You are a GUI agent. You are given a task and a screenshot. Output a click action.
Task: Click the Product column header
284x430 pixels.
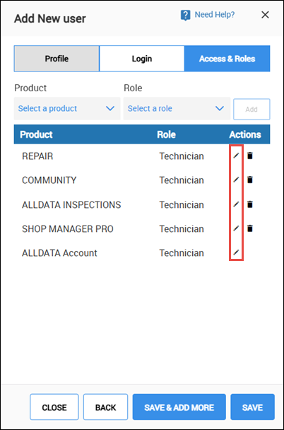(36, 134)
